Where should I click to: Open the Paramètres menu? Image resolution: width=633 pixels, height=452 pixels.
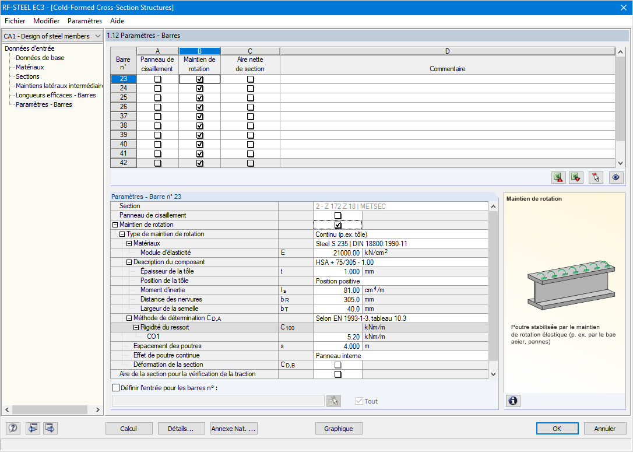point(85,20)
